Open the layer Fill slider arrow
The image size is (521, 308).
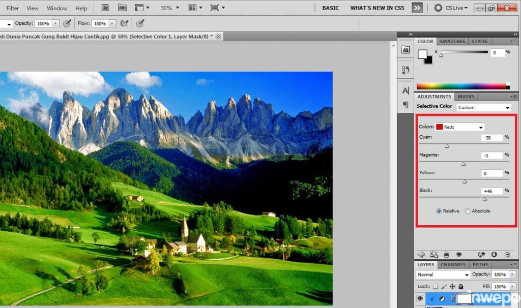point(512,287)
